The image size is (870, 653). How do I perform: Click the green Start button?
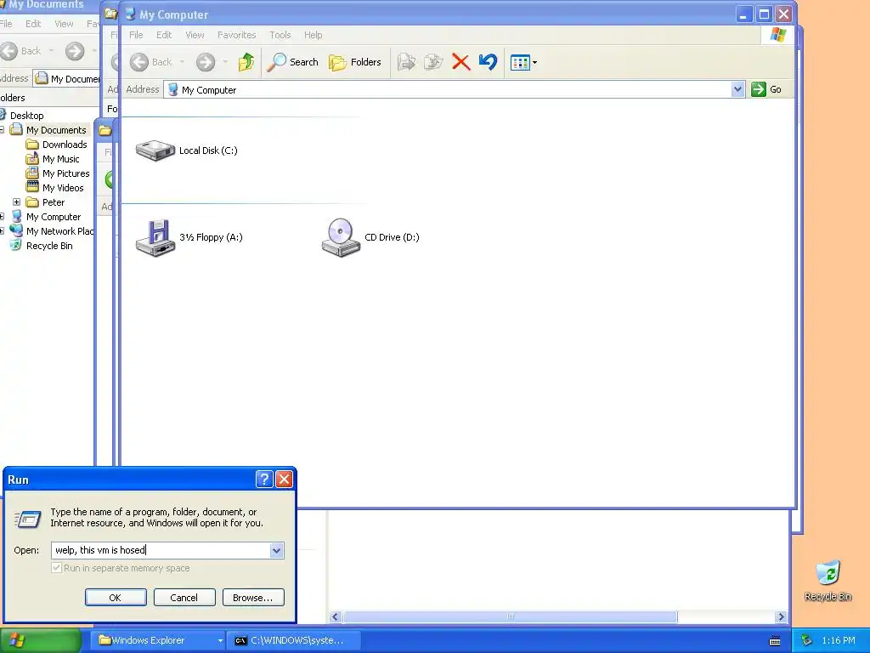[40, 640]
